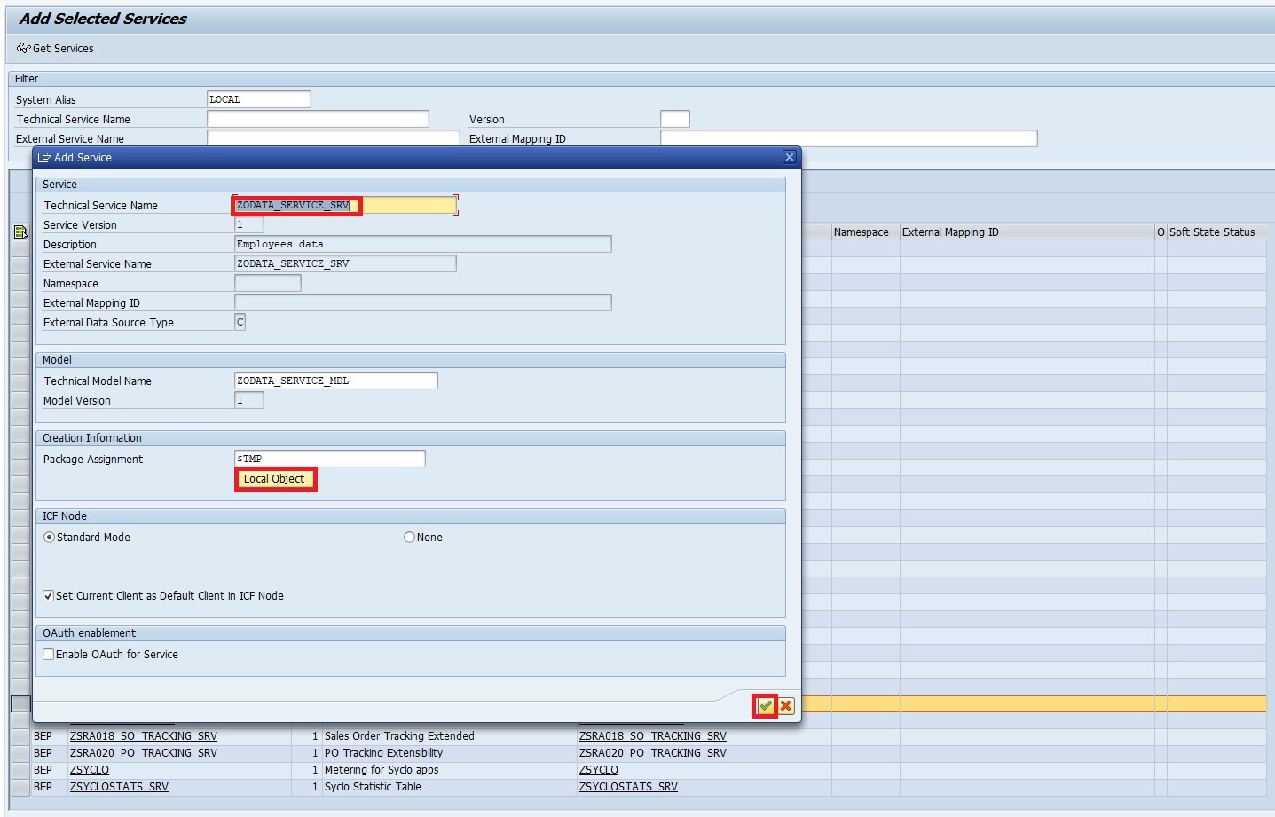
Task: Click the Technical Model Name field
Action: [335, 381]
